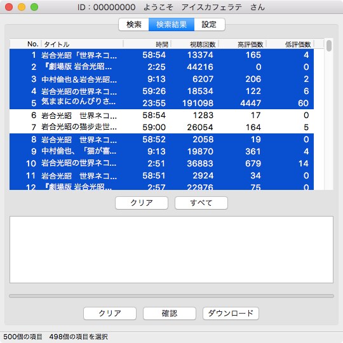Click view count 26054 cell
Screen dimensions: 343x343
[x=200, y=127]
